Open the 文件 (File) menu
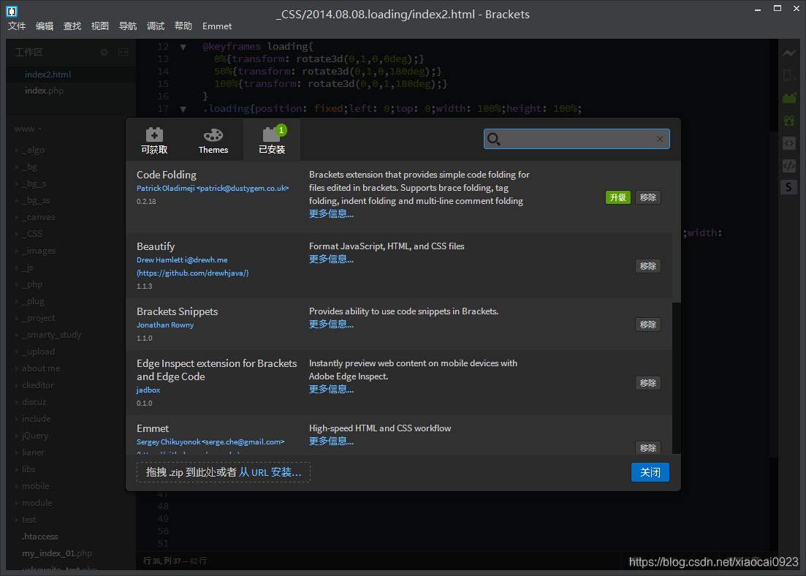This screenshot has height=576, width=806. point(17,26)
